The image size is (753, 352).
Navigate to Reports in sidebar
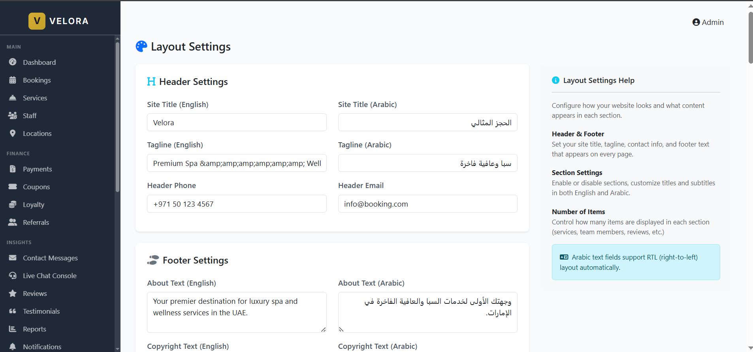[x=34, y=329]
